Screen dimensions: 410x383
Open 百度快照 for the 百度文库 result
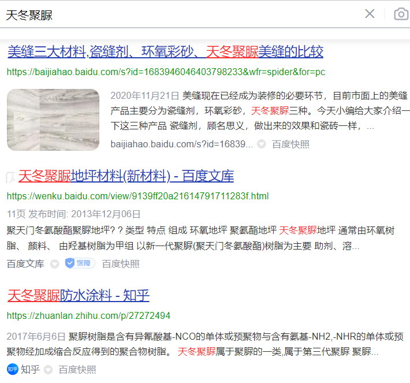(x=121, y=264)
